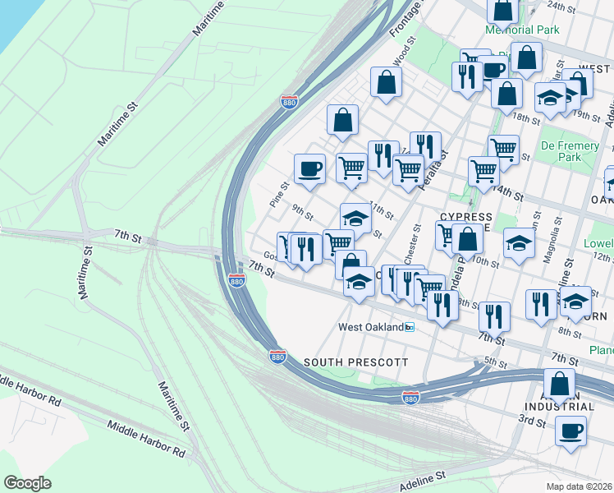
Task: Open the shopping cart marker right of Pine St cafe
Action: coord(351,170)
